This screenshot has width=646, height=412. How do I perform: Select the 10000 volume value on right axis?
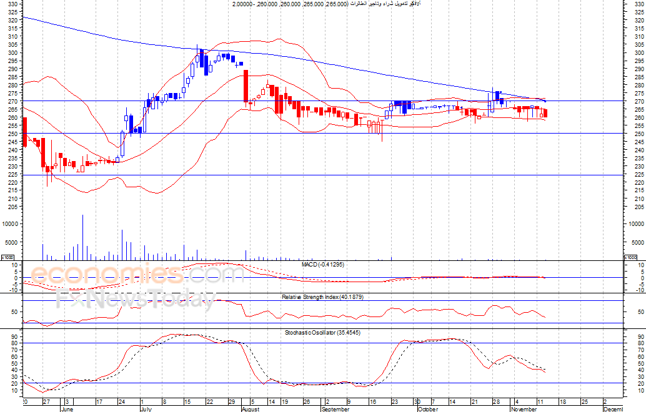[x=636, y=224]
